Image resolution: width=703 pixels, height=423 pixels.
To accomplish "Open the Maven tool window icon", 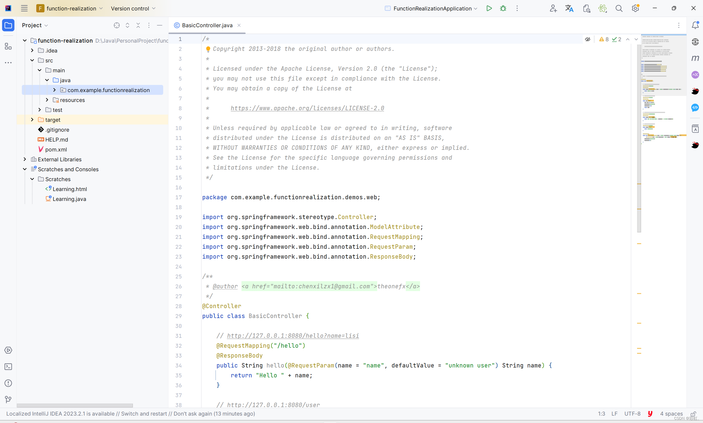I will pos(695,58).
